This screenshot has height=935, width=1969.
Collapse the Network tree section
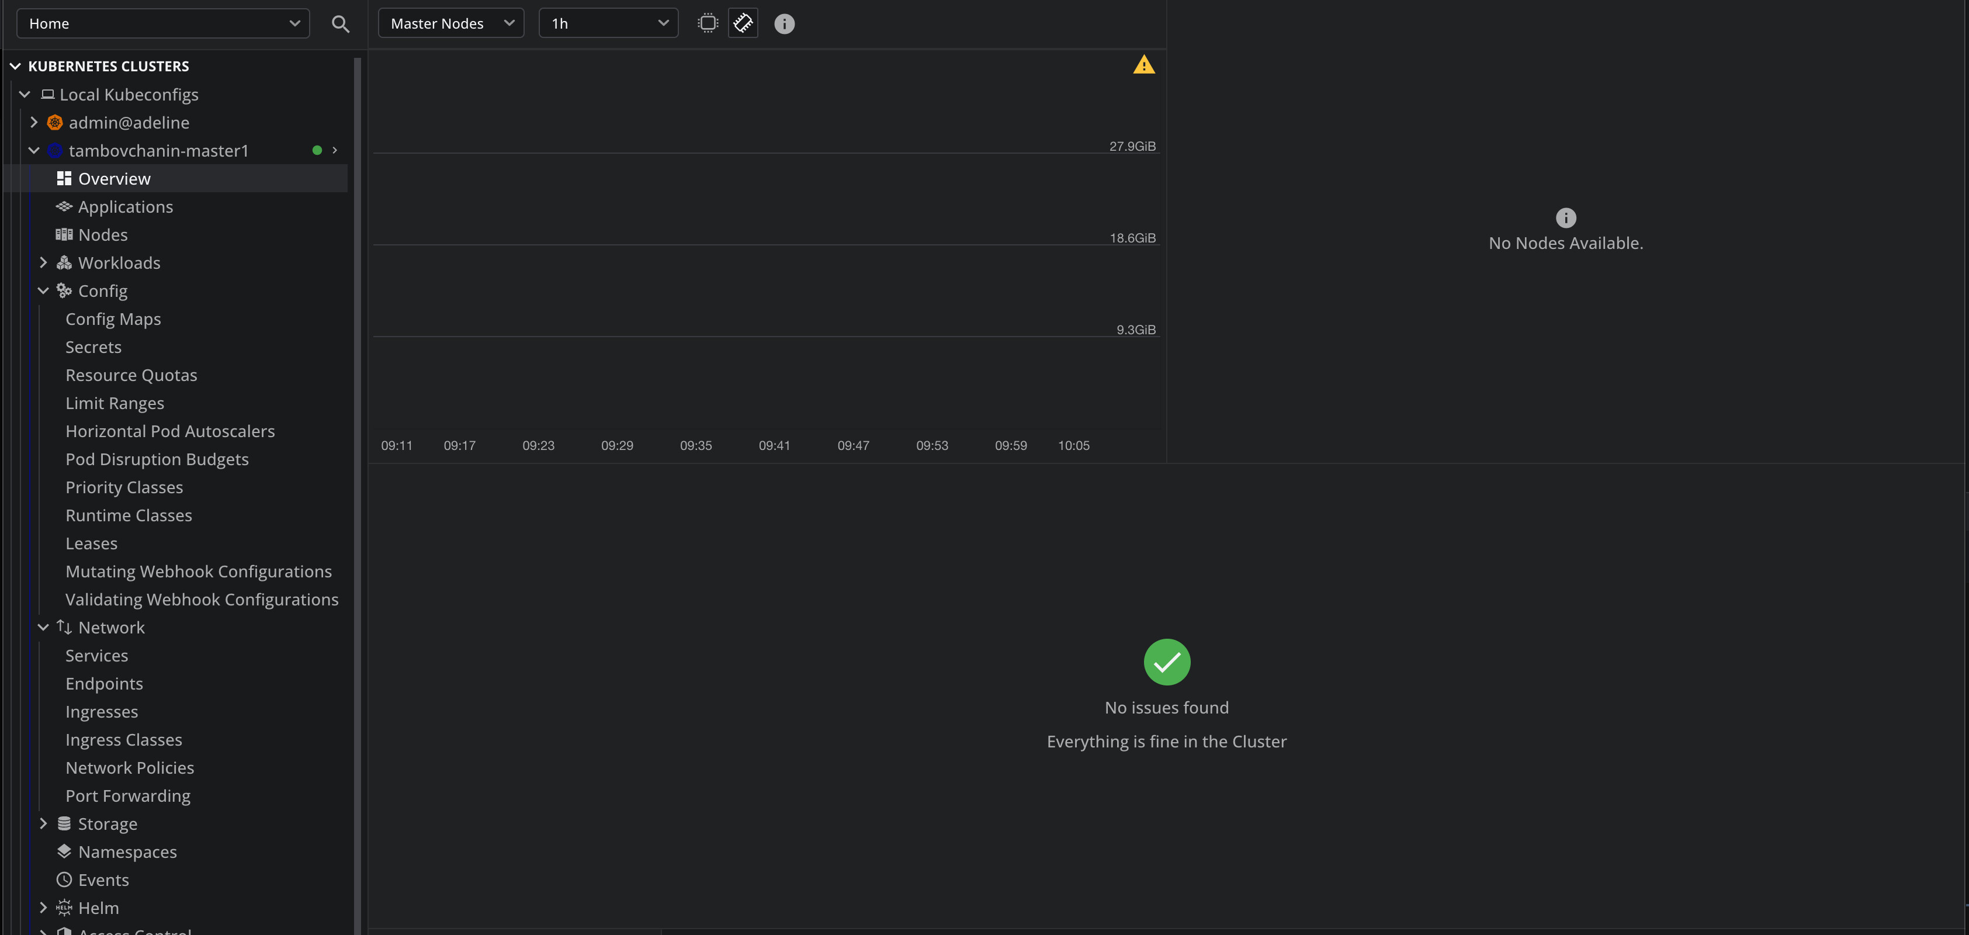44,627
